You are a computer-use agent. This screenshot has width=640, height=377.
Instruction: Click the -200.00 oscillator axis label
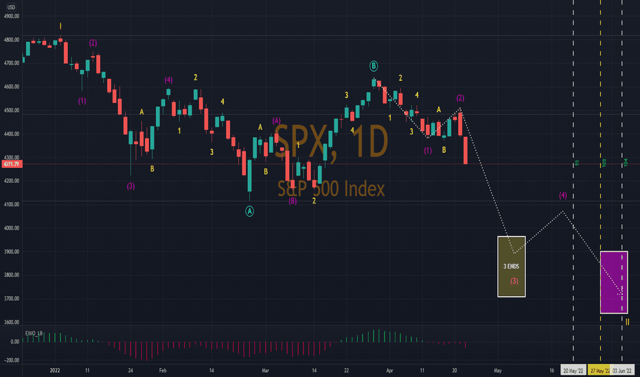click(12, 361)
